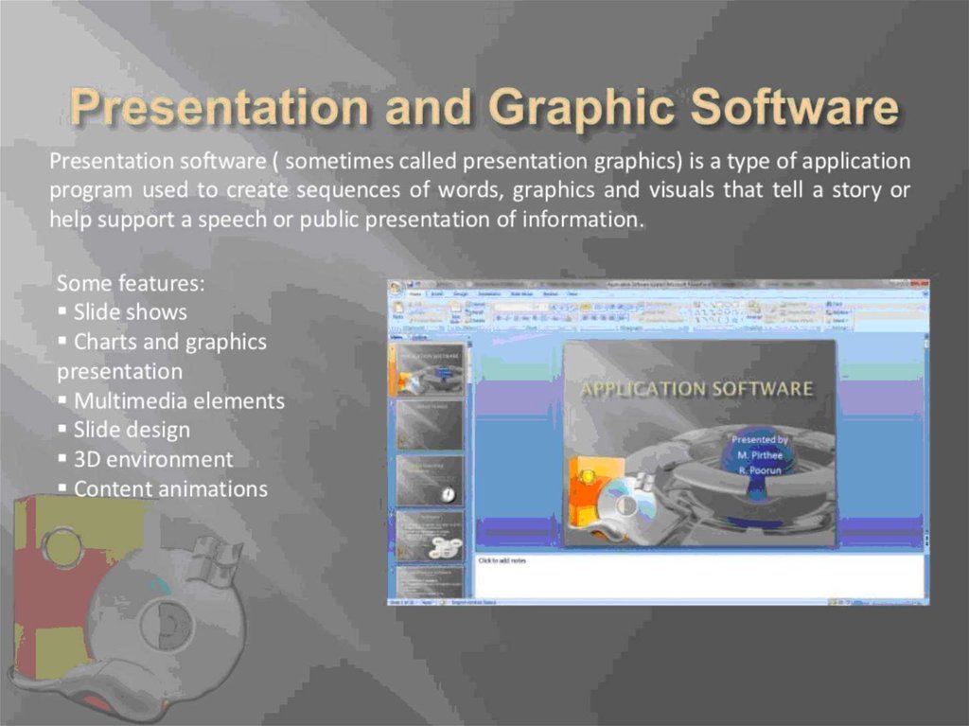
Task: Click Reset in the Slides group
Action: pos(476,312)
